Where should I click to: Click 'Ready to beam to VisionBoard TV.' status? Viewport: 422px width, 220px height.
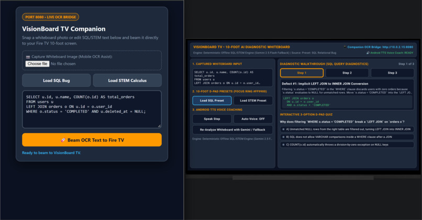[x=51, y=152]
